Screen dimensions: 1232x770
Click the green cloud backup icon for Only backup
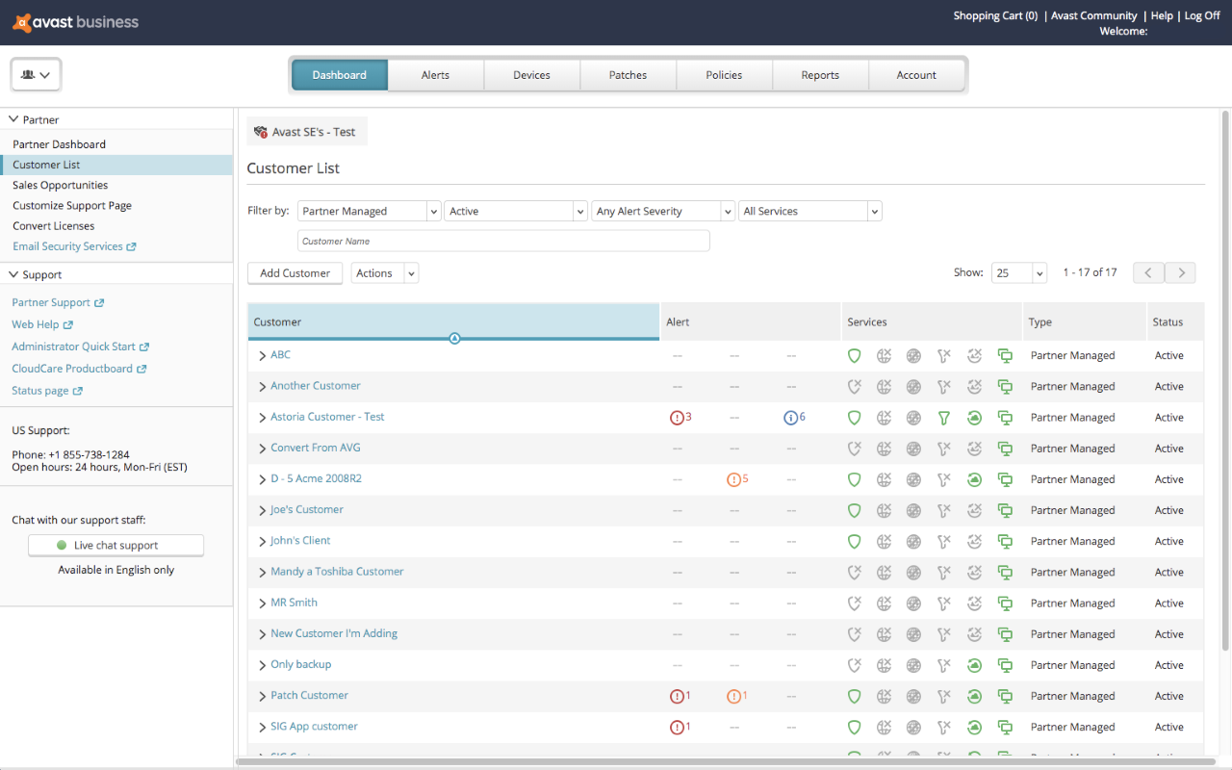[974, 665]
